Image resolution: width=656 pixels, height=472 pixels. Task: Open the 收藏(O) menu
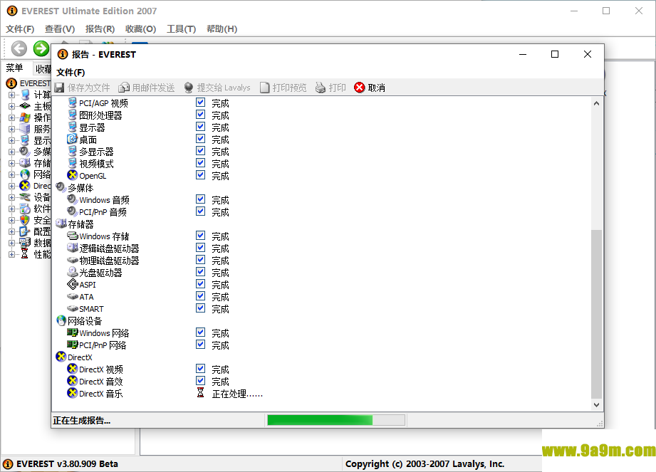(x=140, y=29)
